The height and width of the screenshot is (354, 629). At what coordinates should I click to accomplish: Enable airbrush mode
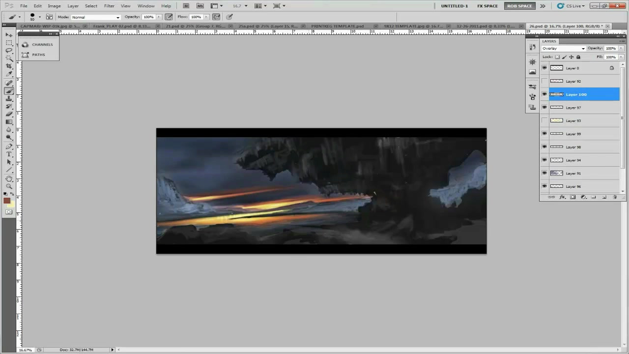coord(217,17)
